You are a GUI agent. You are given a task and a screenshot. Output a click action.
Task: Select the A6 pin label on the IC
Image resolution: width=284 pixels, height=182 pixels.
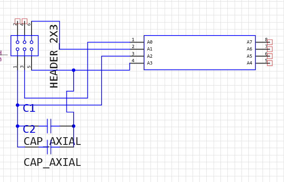point(249,49)
